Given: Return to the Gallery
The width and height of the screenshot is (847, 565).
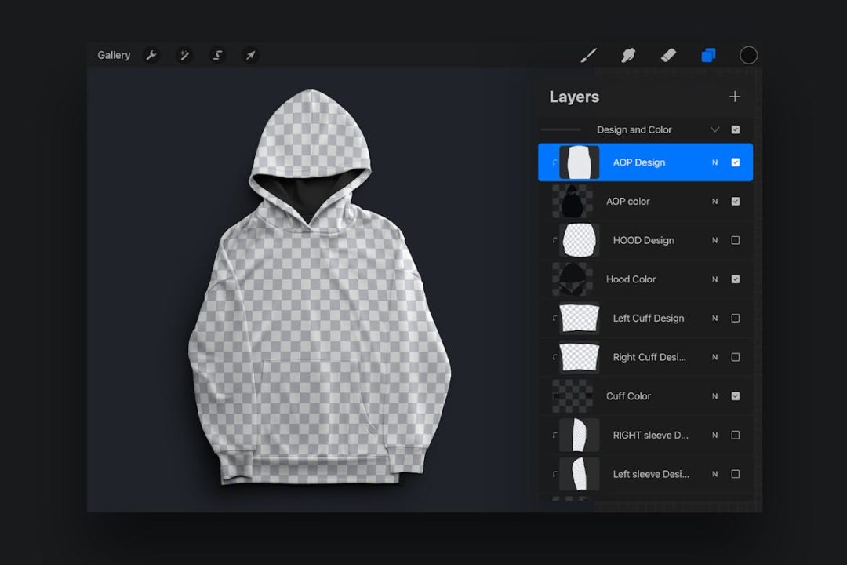Looking at the screenshot, I should tap(114, 55).
